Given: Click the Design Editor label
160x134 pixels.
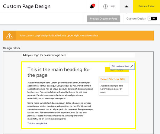Looking at the screenshot, I should point(11,48).
